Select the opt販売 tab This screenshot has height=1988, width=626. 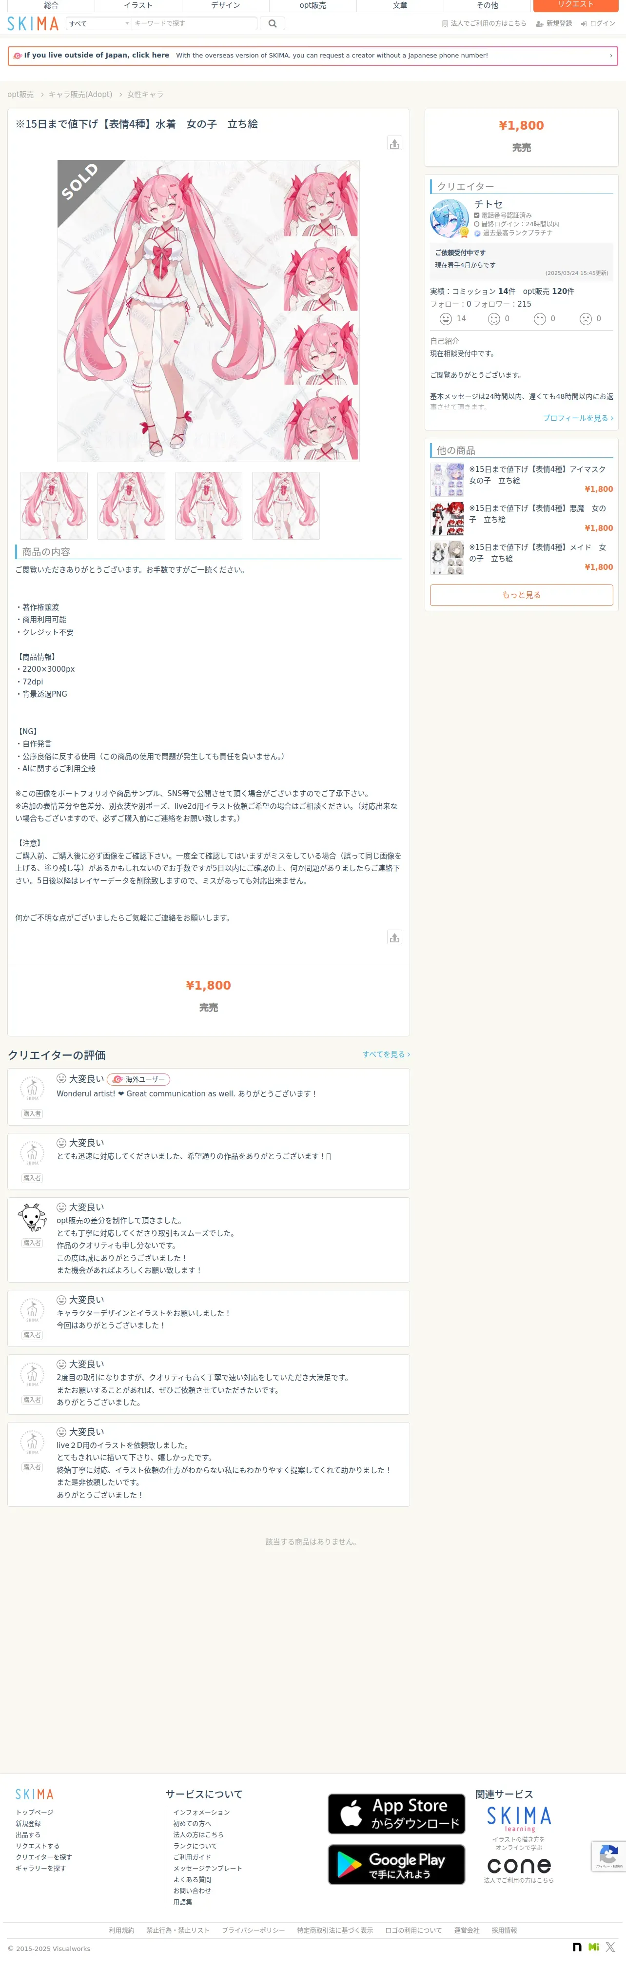coord(313,5)
